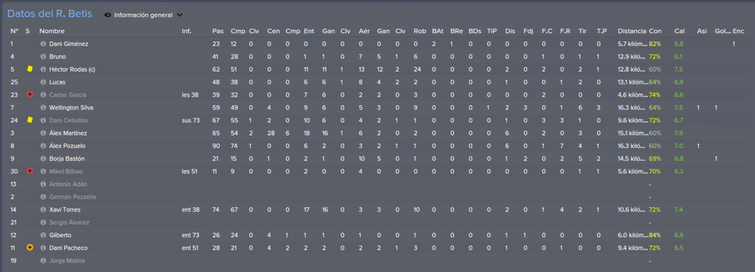Sort players by Pas column header
Image resolution: width=755 pixels, height=272 pixels.
(x=218, y=31)
